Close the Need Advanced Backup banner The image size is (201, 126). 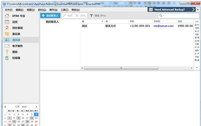click(x=198, y=10)
